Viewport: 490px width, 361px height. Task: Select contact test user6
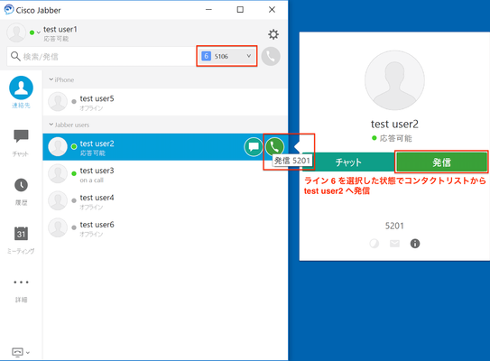click(x=165, y=228)
